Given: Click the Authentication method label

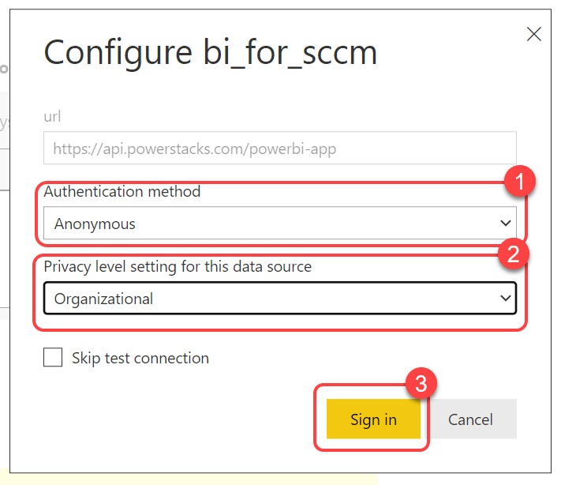Looking at the screenshot, I should click(122, 191).
